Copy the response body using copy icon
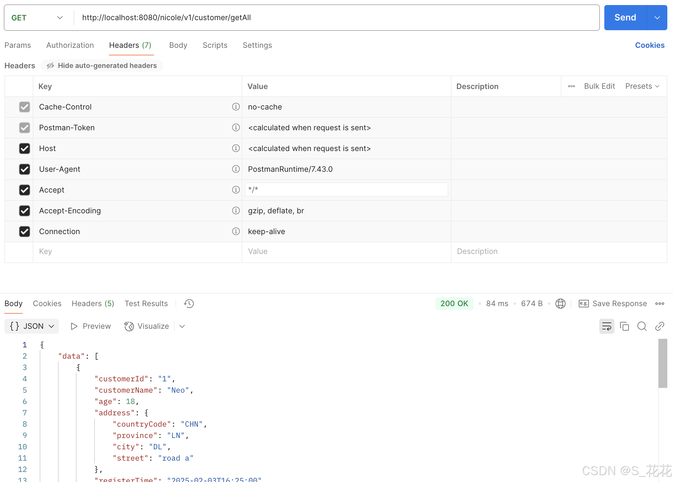This screenshot has width=673, height=482. click(x=624, y=326)
